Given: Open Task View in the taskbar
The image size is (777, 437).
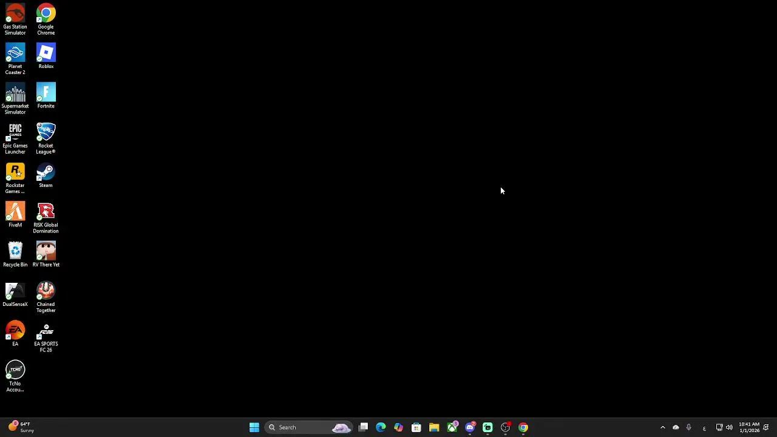Looking at the screenshot, I should point(363,427).
